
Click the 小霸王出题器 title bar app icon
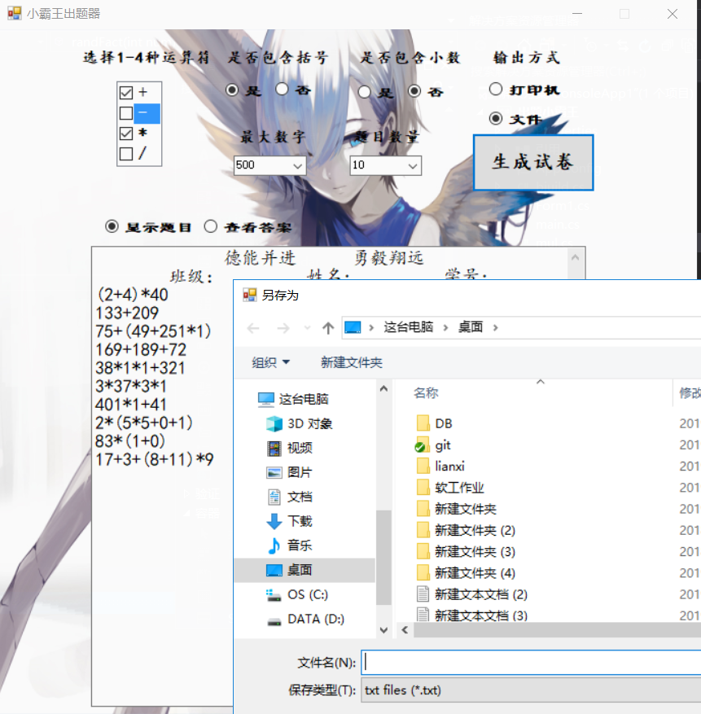click(x=15, y=13)
